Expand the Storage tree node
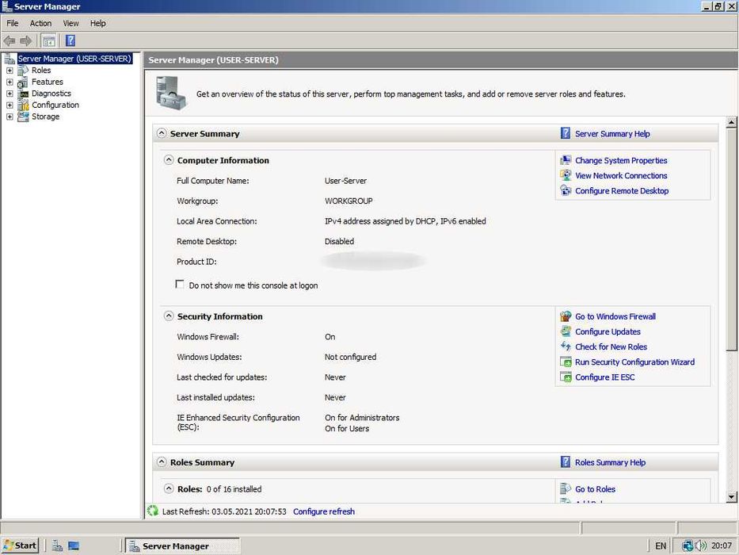This screenshot has height=555, width=739. coord(10,117)
